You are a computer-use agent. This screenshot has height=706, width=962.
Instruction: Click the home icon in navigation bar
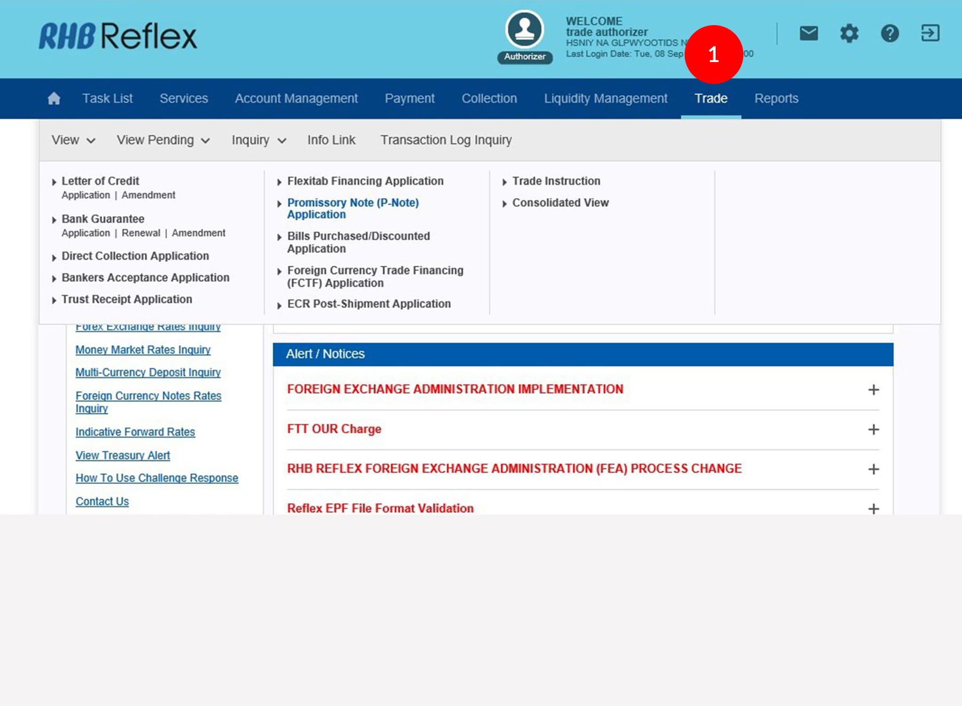(54, 98)
